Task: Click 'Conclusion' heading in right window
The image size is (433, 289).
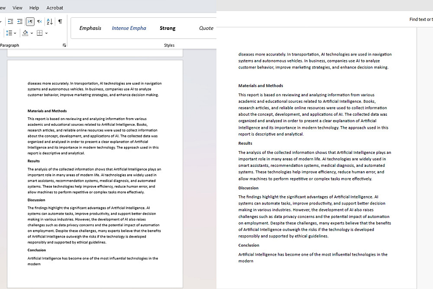Action: pos(249,245)
